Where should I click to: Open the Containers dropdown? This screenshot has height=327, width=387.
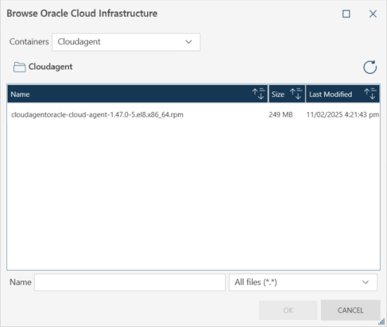(126, 42)
